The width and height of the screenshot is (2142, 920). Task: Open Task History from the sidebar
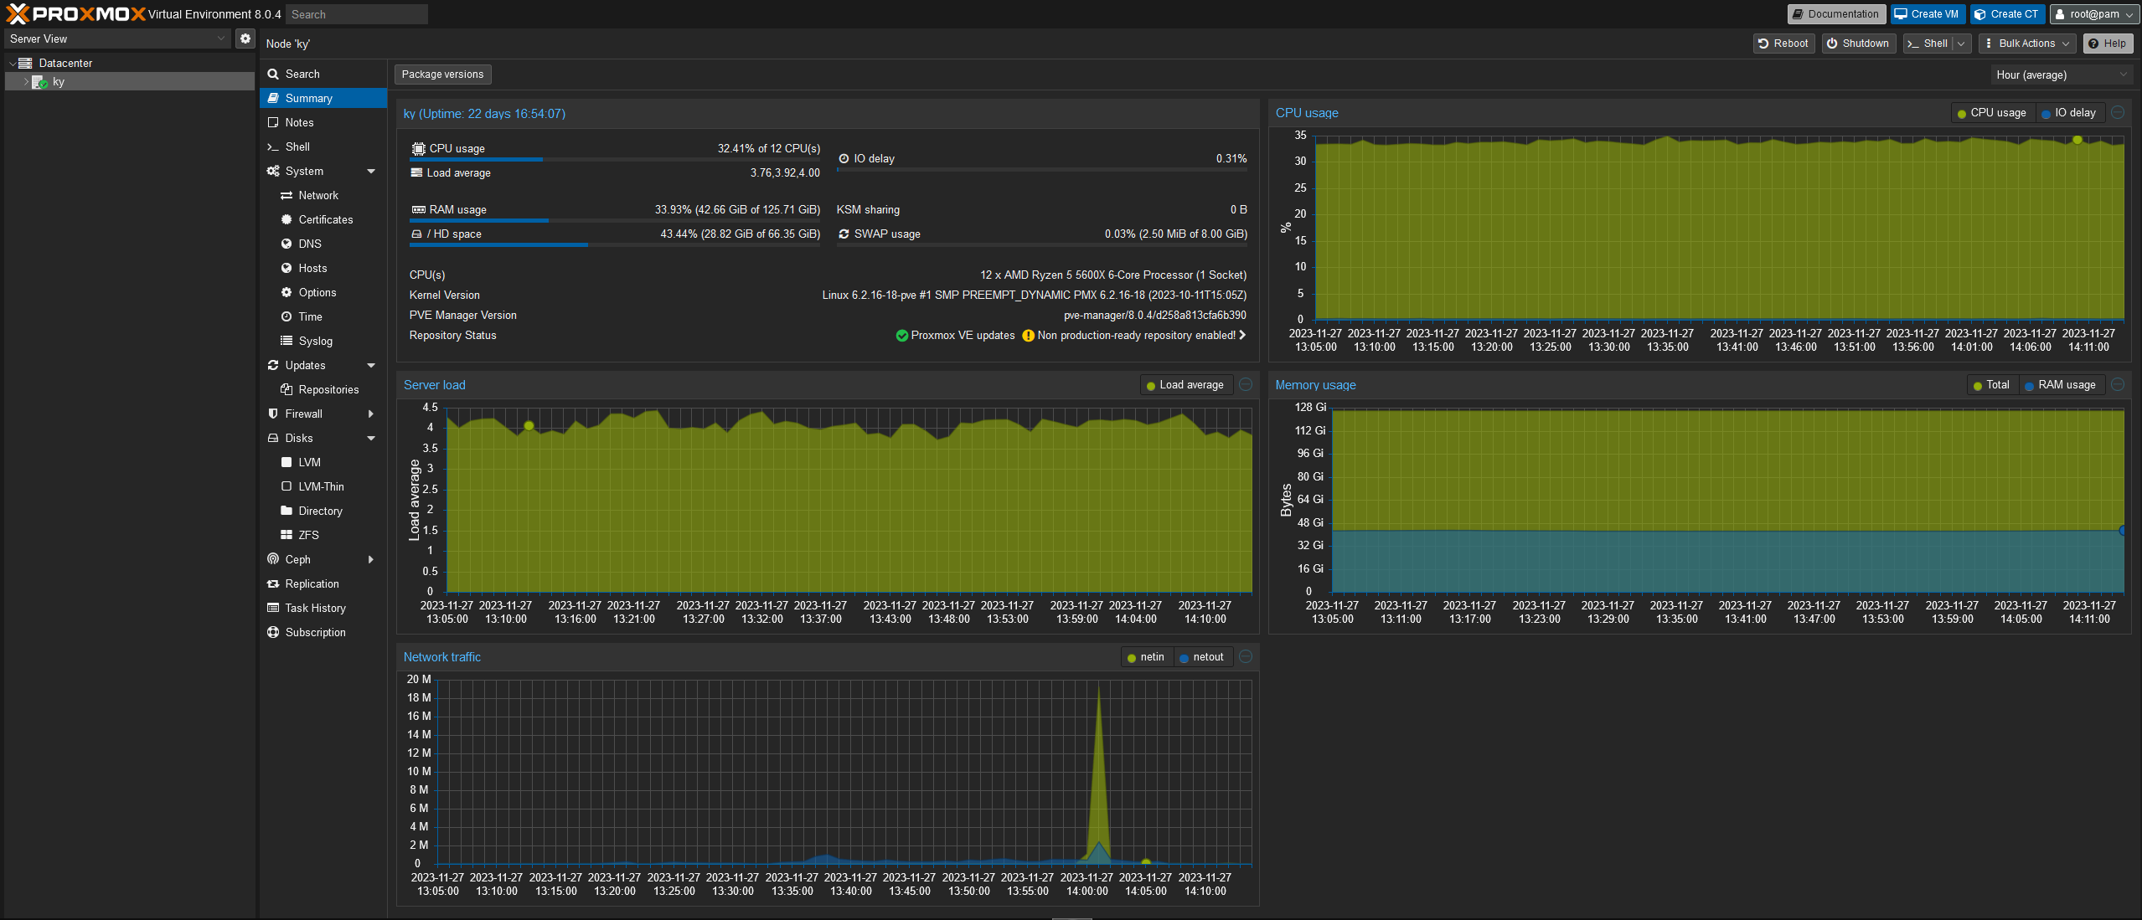[x=315, y=608]
